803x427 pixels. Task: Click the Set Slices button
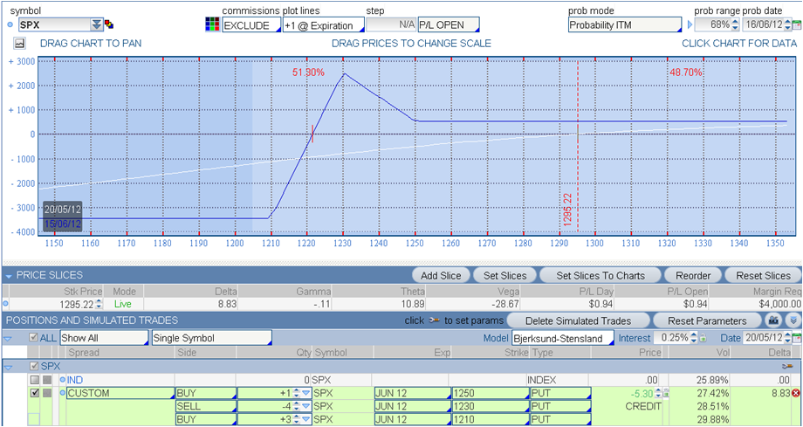click(504, 275)
